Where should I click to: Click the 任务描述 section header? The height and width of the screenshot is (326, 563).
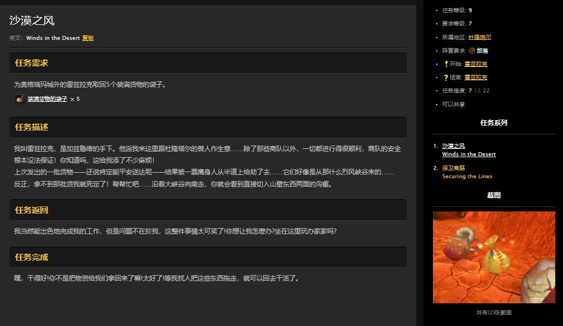point(32,127)
